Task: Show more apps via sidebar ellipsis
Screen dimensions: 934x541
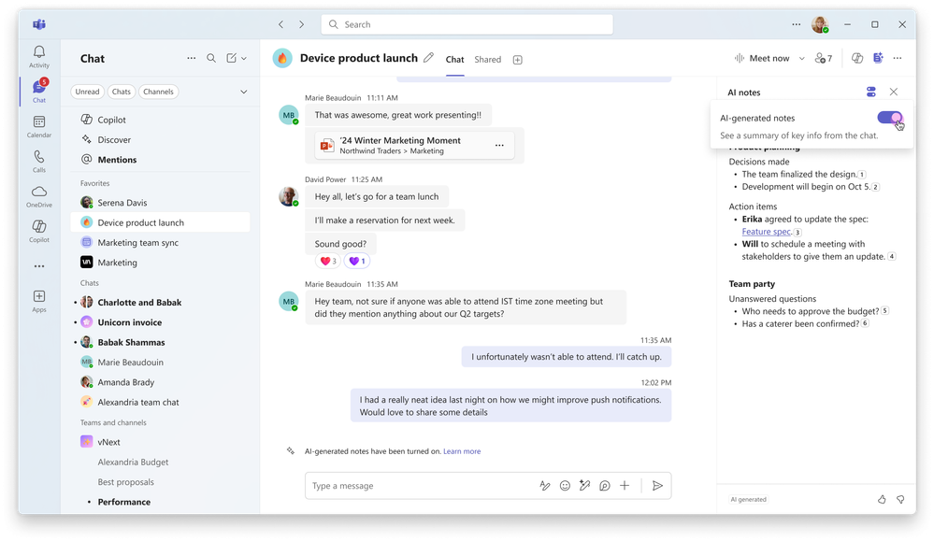Action: click(38, 266)
